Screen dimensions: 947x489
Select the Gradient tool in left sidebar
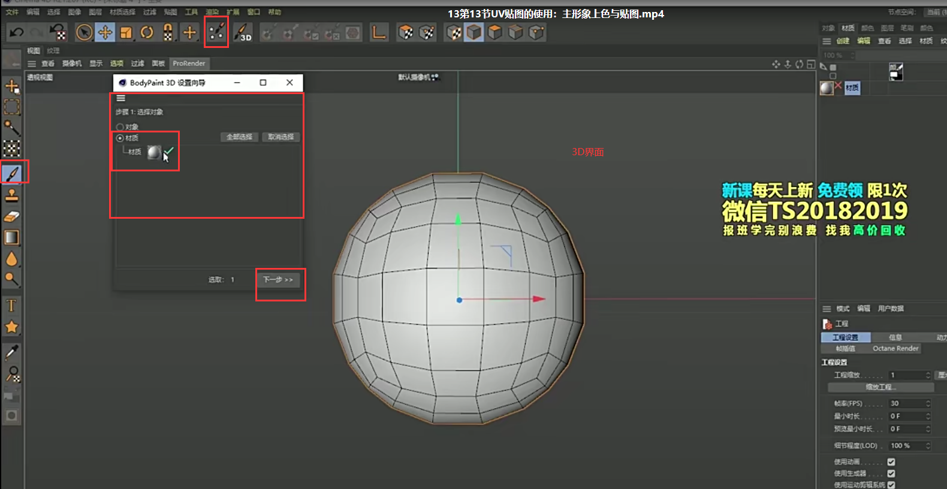[x=12, y=237]
